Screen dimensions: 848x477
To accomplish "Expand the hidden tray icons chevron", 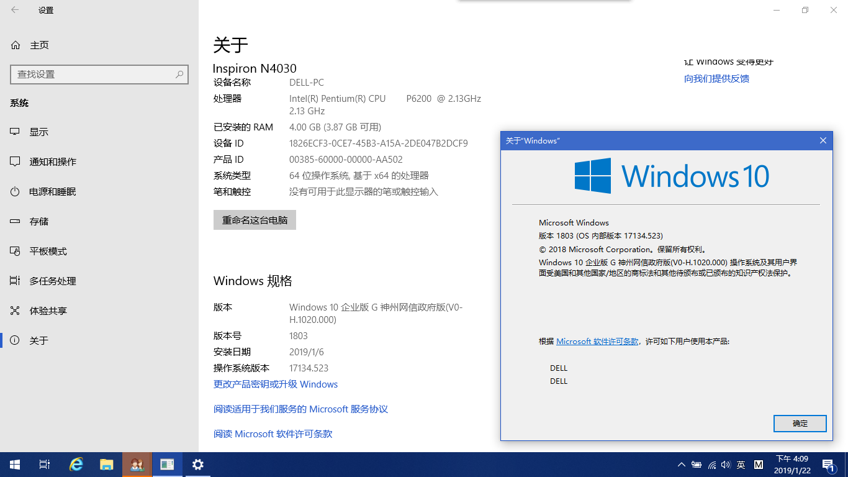I will (682, 465).
